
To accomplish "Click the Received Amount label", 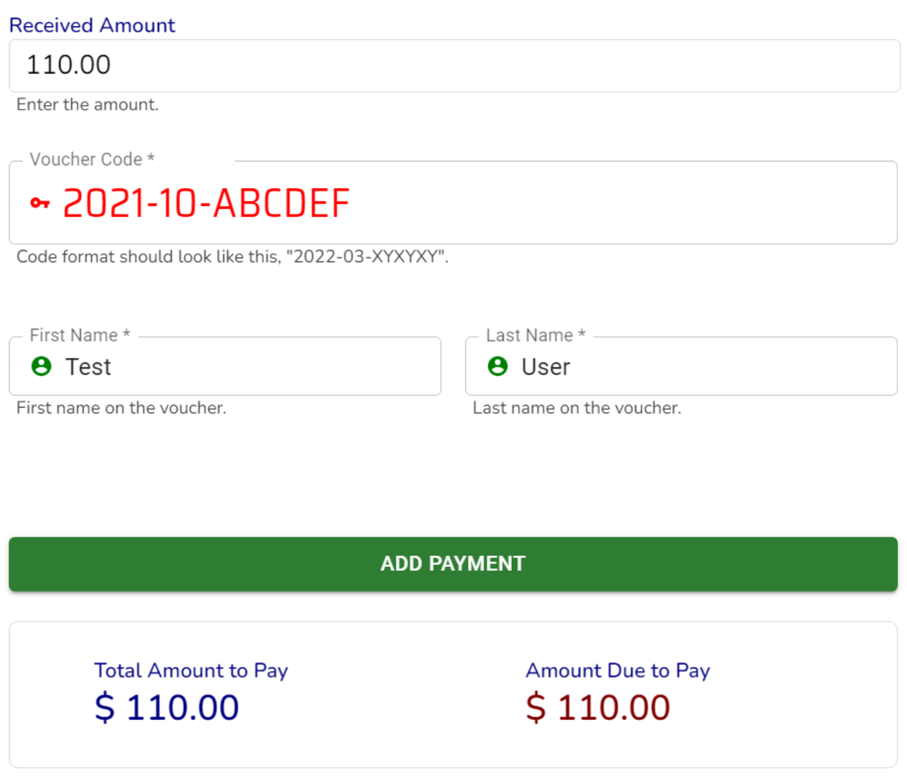I will [x=92, y=25].
